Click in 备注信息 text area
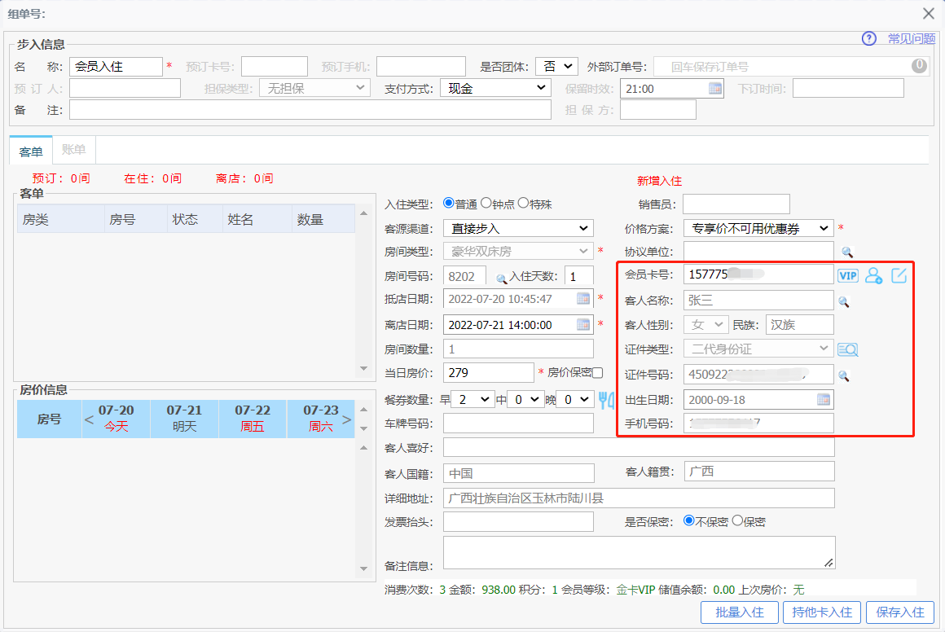The width and height of the screenshot is (945, 632). coord(640,552)
